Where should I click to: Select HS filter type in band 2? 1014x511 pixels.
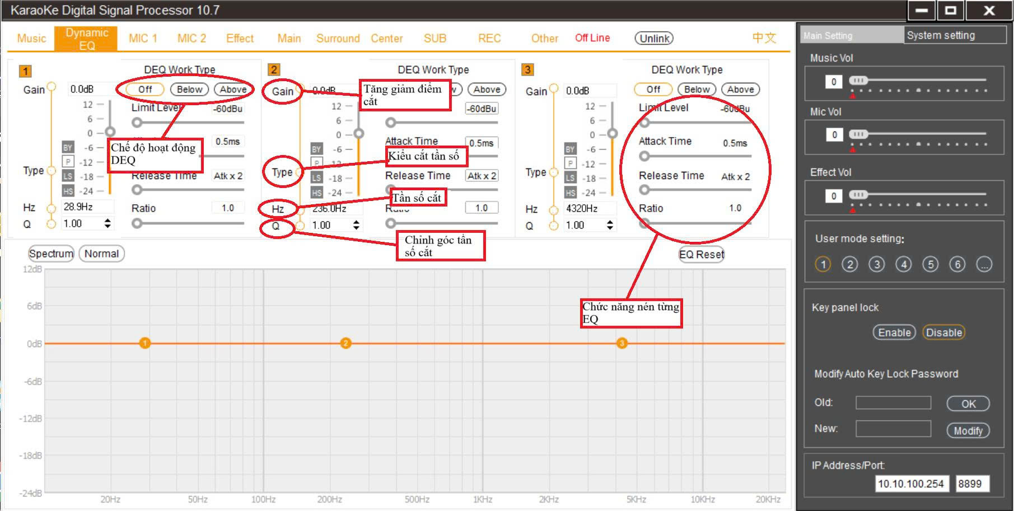(x=316, y=193)
